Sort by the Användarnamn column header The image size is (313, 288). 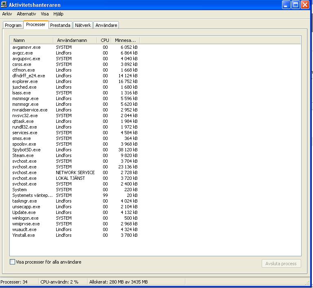tap(75, 40)
